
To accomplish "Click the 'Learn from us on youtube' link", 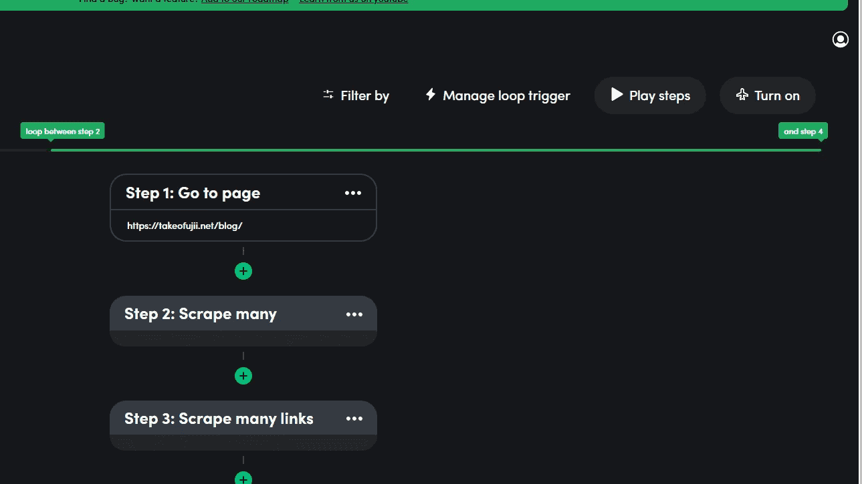I will (x=354, y=1).
